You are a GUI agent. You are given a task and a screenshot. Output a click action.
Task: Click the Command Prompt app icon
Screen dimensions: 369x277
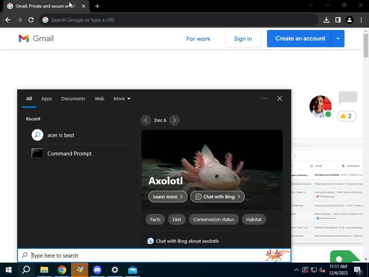[x=37, y=153]
